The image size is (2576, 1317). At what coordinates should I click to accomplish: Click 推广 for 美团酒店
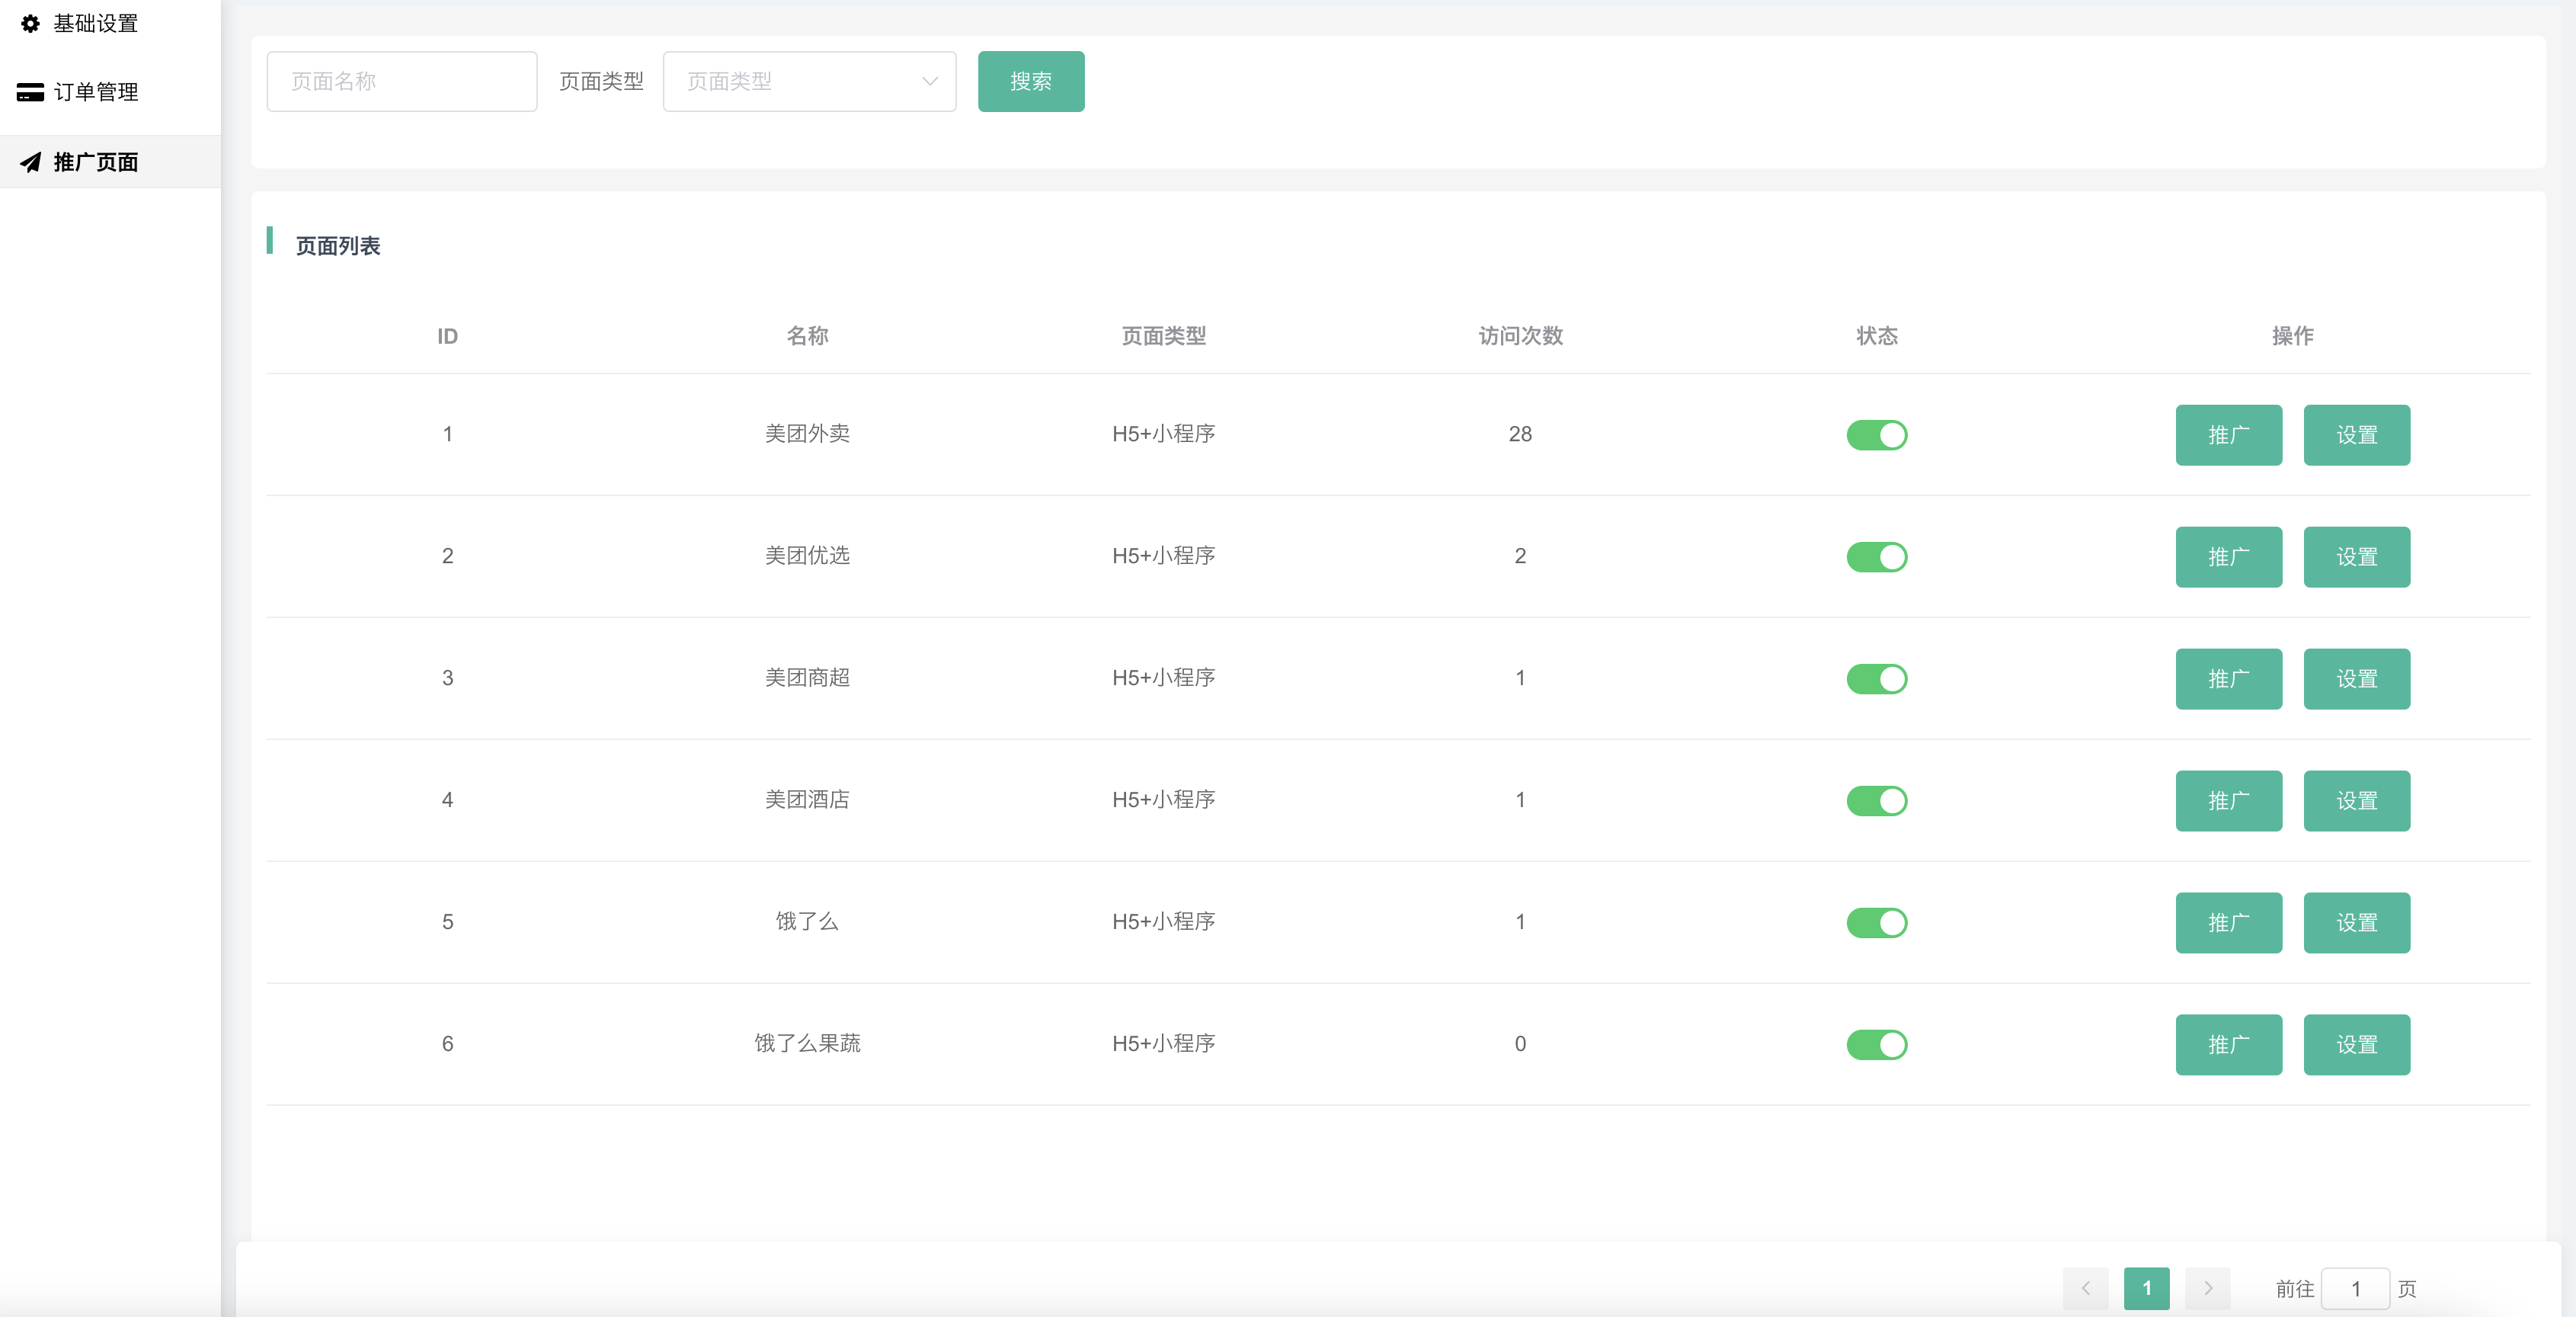click(2229, 801)
